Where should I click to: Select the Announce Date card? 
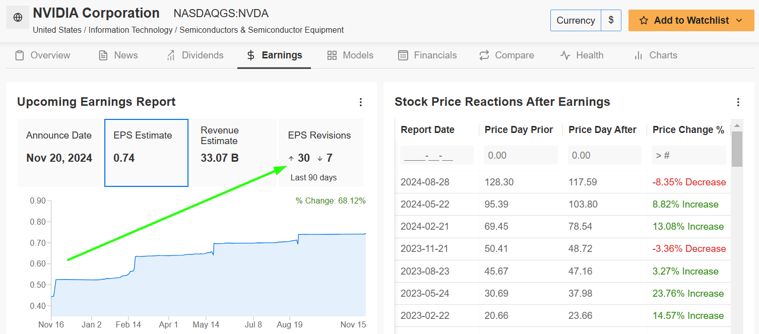59,153
